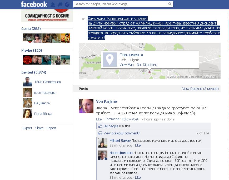Click Томи Наплатанов's avatar thumbnail
229x180 pixels.
(27, 82)
